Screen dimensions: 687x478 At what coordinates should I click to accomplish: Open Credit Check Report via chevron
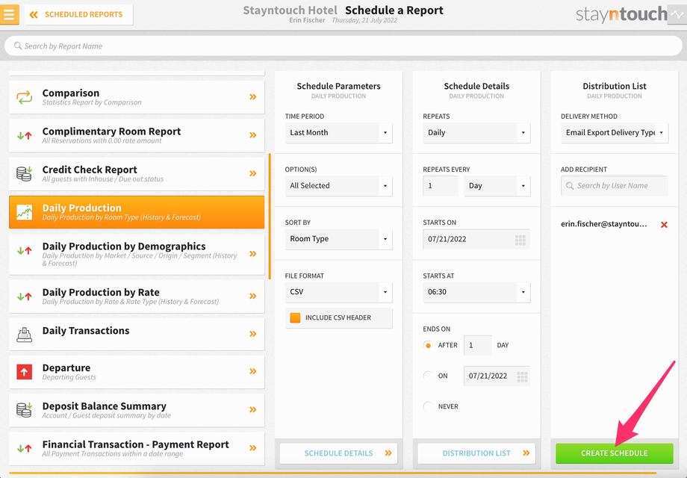253,173
